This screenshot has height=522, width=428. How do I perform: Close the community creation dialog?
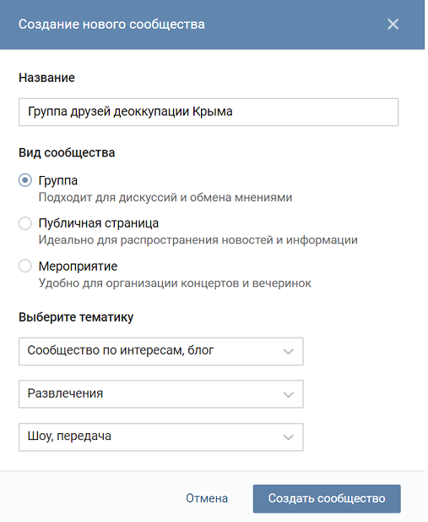(x=393, y=24)
